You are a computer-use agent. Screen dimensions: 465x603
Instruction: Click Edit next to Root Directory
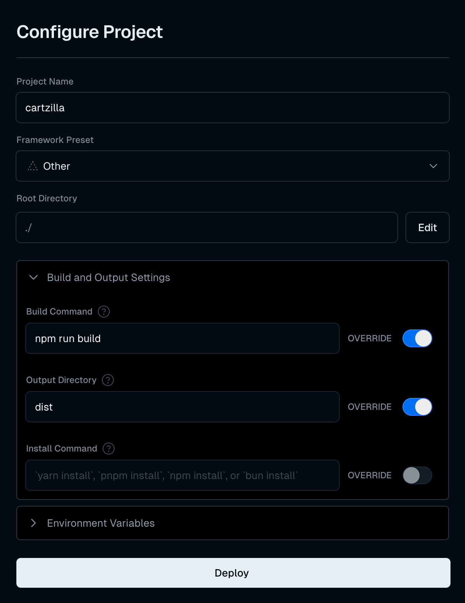pyautogui.click(x=427, y=227)
